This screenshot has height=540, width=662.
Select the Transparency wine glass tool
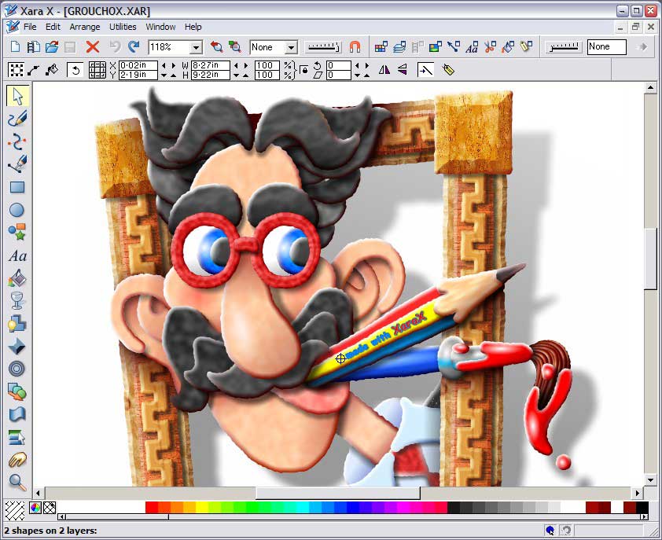pos(17,300)
